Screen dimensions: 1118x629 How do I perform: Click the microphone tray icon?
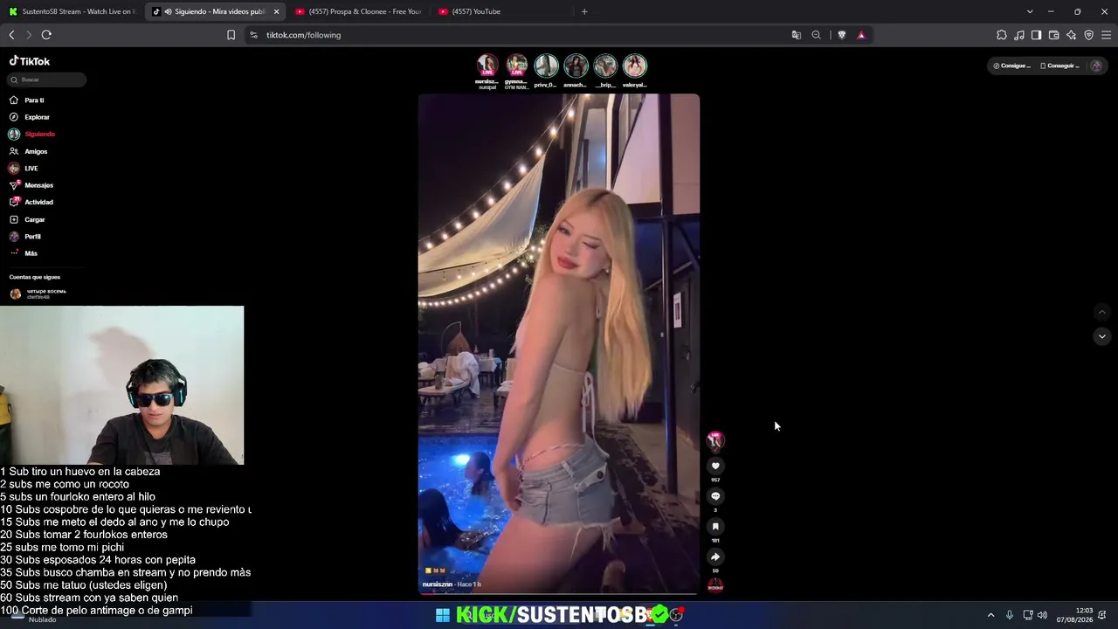pyautogui.click(x=1010, y=615)
